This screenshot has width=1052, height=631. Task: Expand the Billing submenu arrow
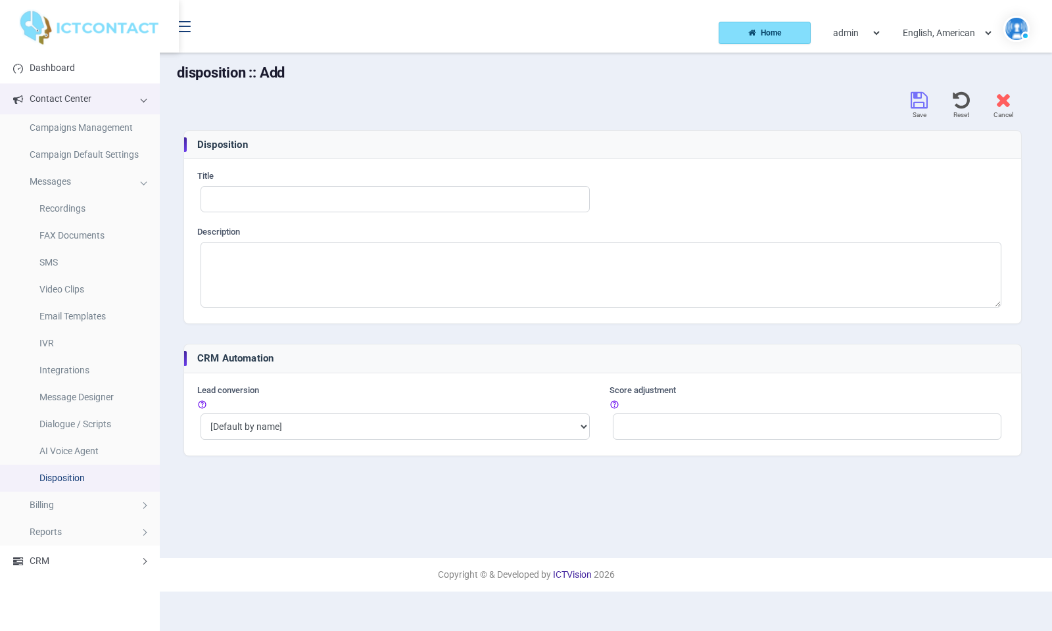145,505
